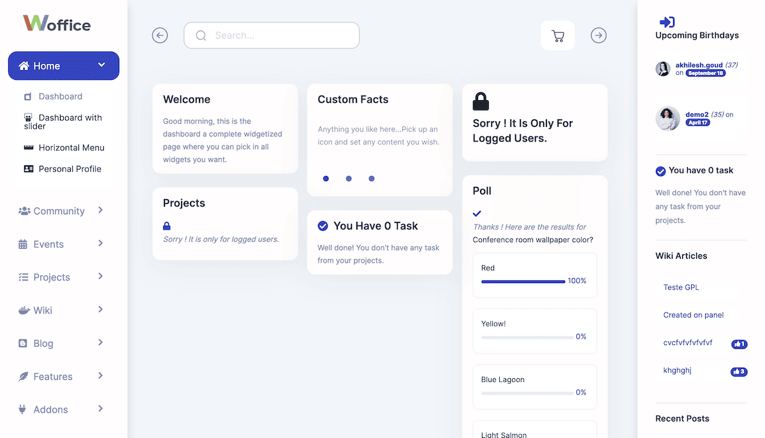Click the left arrow circle icon

coord(160,36)
